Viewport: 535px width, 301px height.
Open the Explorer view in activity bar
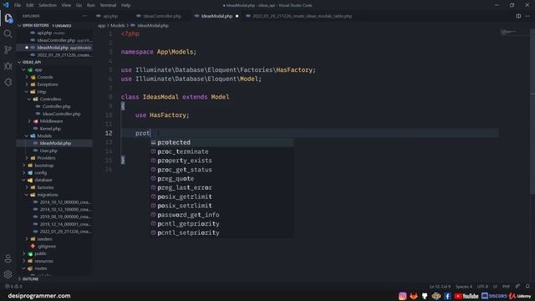point(8,18)
